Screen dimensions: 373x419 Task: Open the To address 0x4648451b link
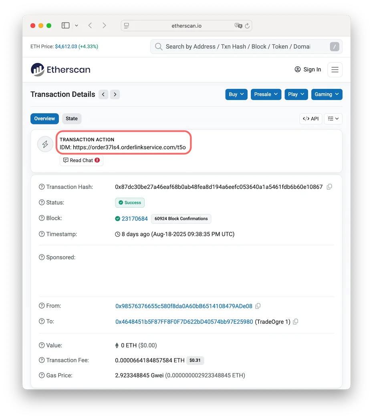tap(184, 322)
